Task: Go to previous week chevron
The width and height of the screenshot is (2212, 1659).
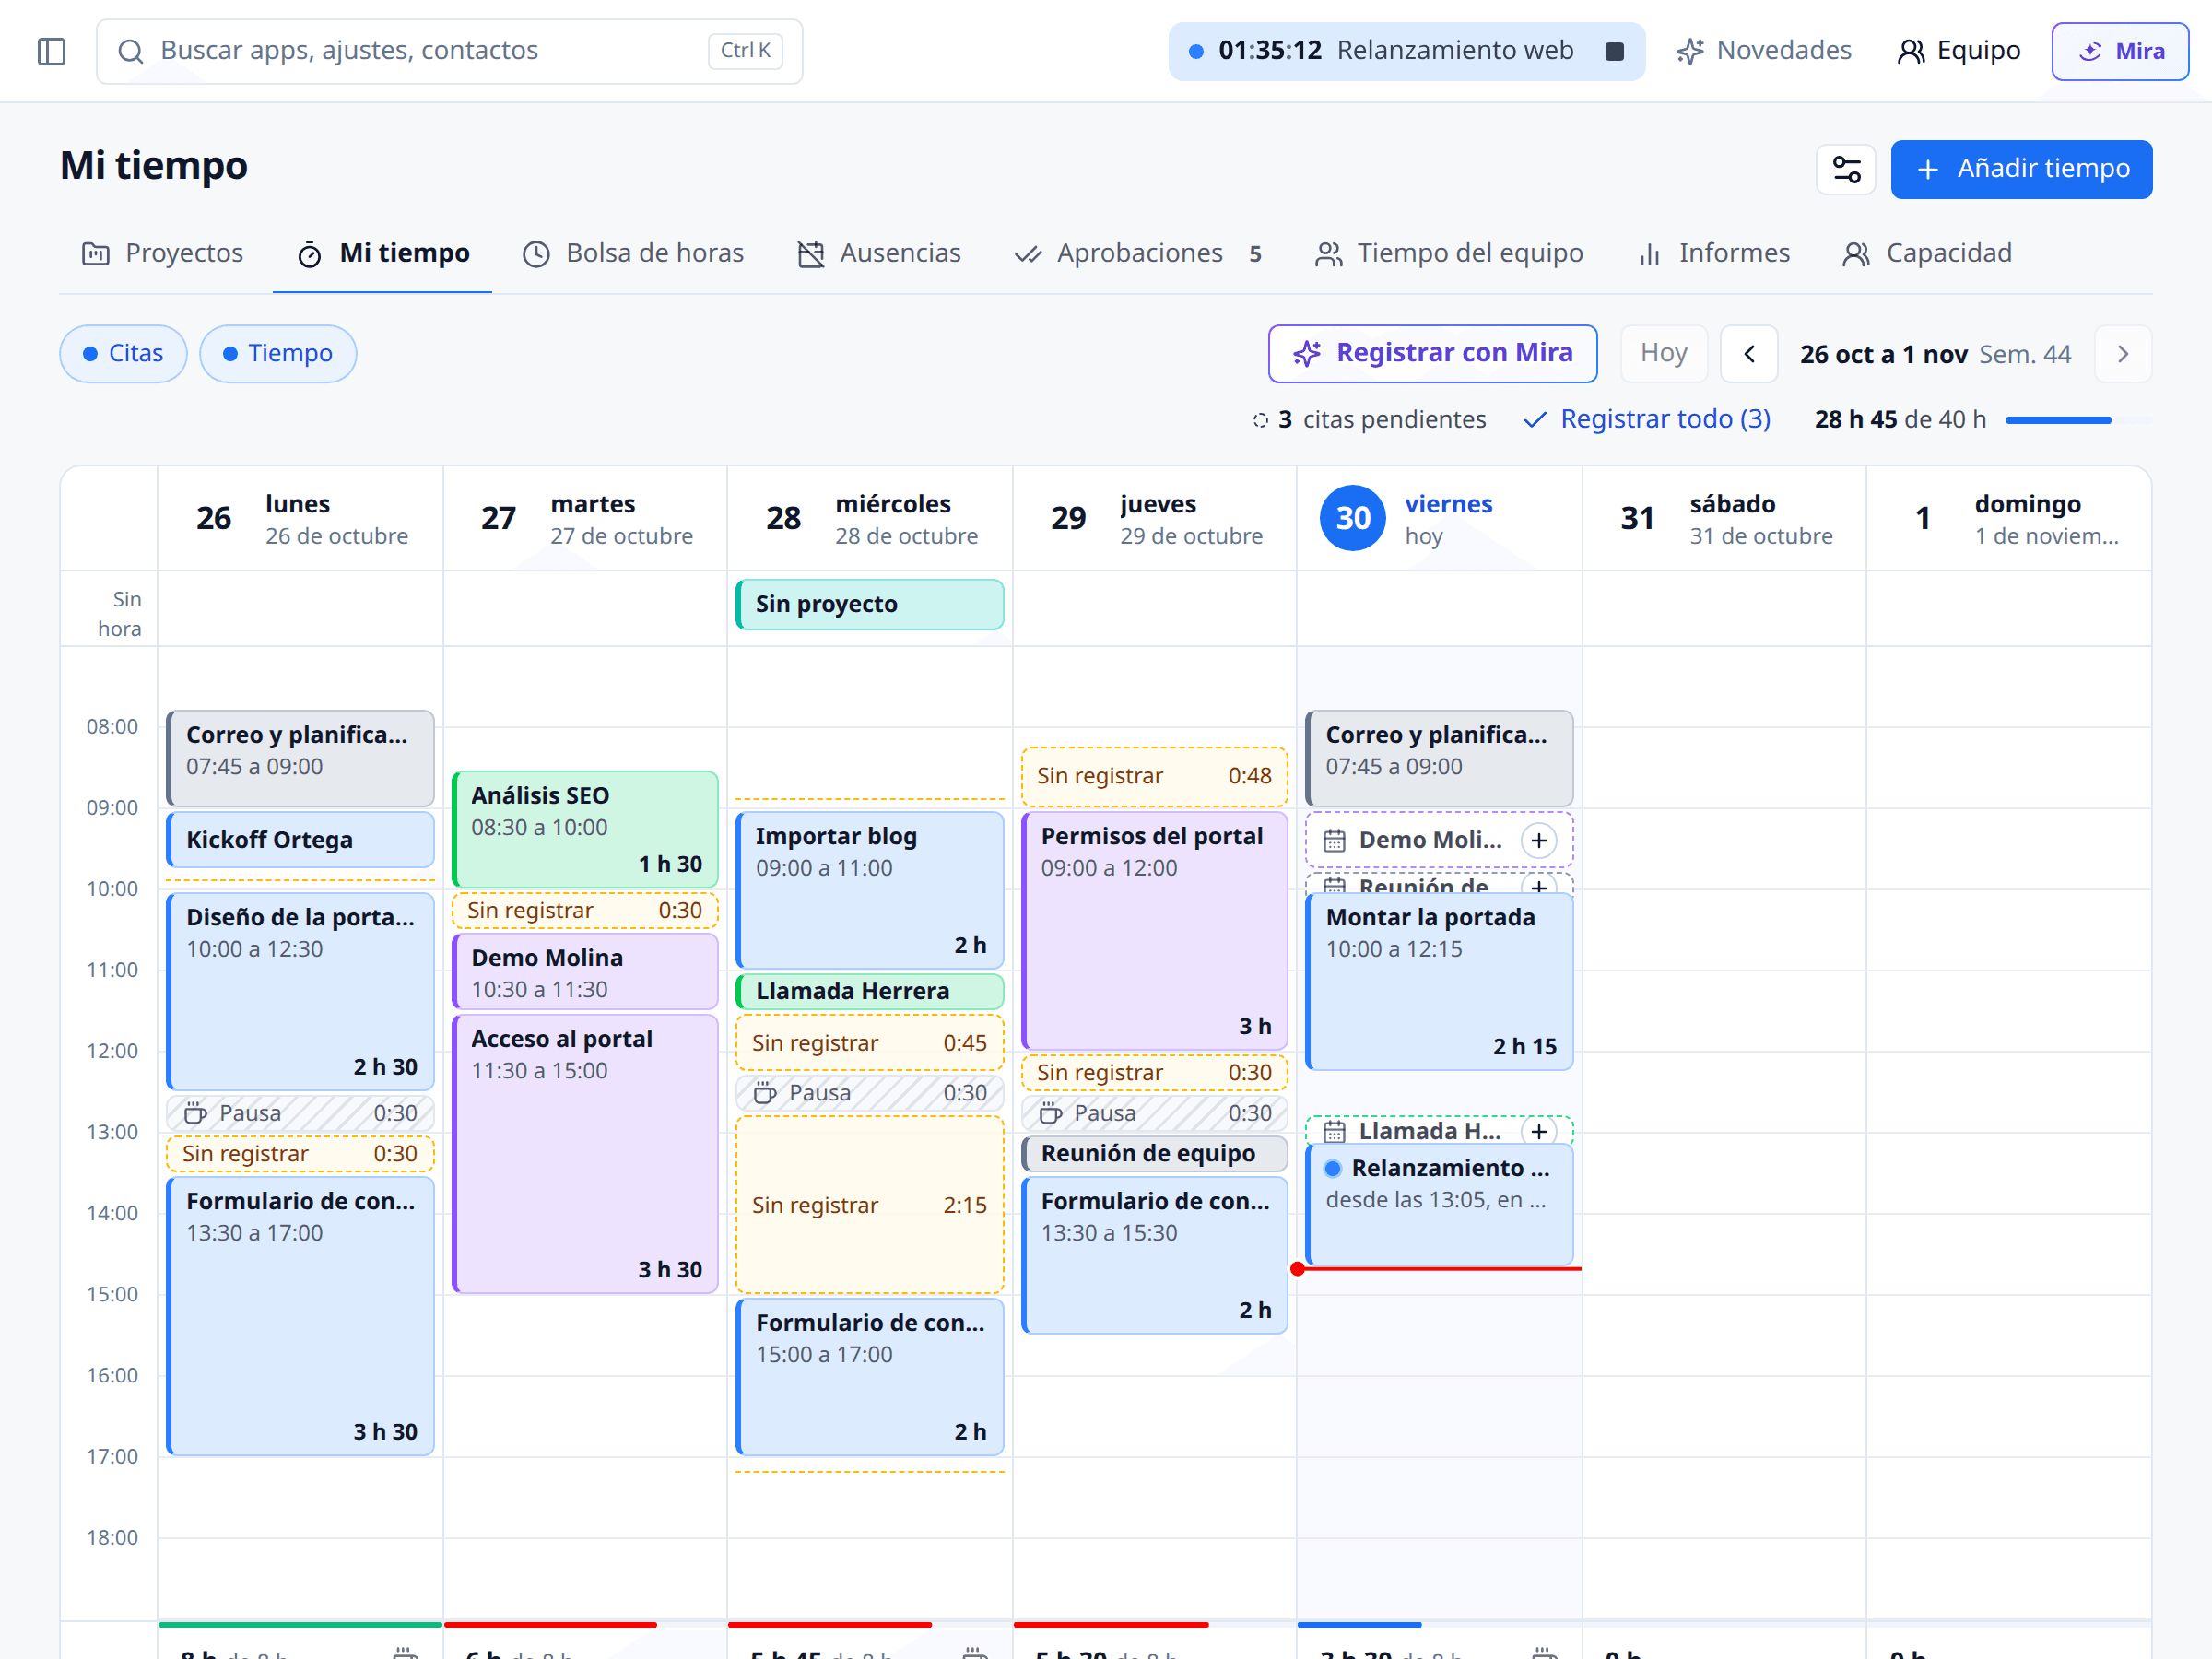Action: point(1749,354)
